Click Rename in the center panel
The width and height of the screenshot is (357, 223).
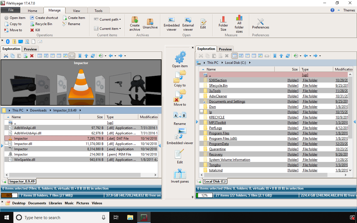click(x=180, y=118)
